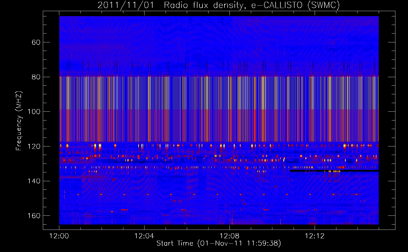The image size is (408, 252).
Task: Click the 'Frequency (MHZ)' axis label
Action: tap(19, 121)
